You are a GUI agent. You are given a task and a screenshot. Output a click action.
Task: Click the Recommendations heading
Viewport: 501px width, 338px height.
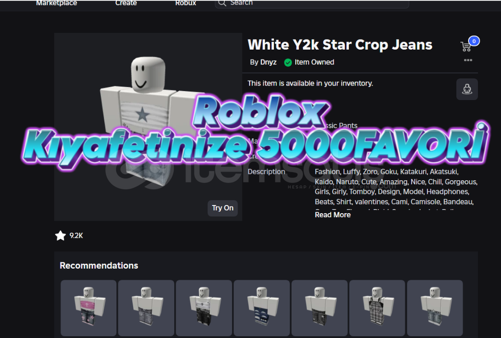[99, 265]
